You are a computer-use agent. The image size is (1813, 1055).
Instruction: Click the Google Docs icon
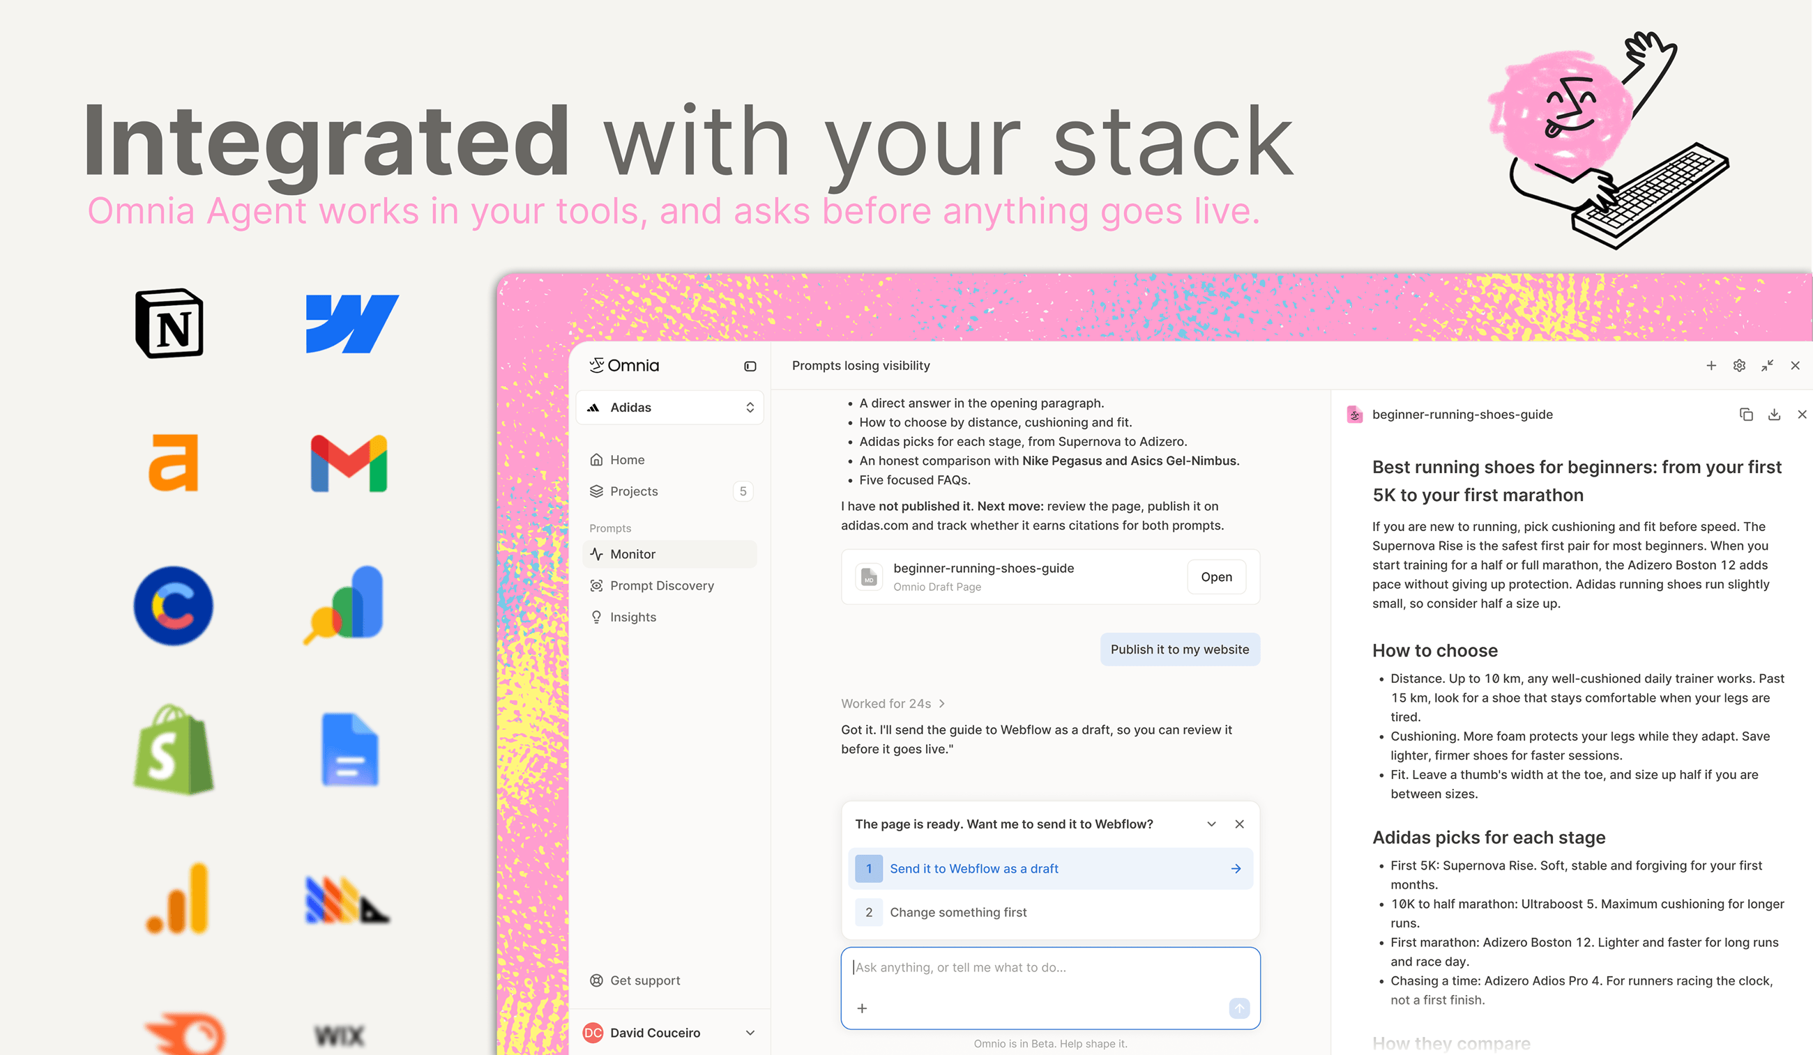[349, 749]
